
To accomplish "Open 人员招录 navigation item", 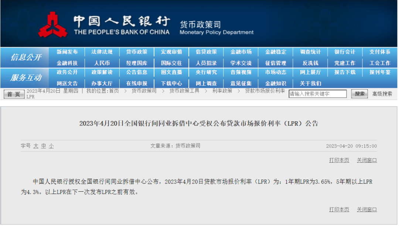I will (207, 63).
